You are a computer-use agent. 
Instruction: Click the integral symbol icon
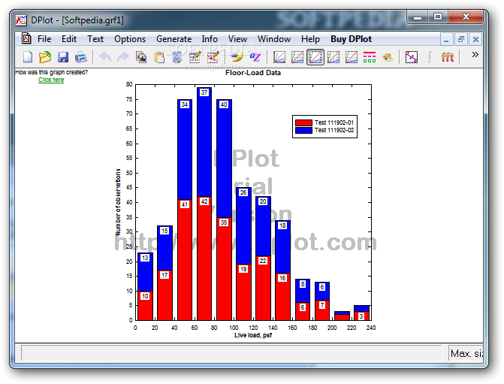pos(430,57)
